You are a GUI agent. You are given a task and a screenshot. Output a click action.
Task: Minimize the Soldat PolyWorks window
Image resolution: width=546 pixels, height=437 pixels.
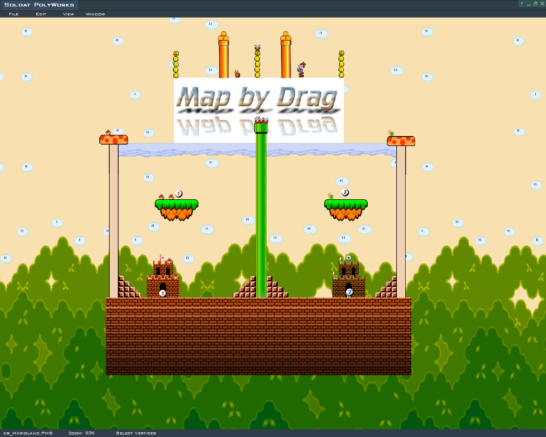point(529,4)
